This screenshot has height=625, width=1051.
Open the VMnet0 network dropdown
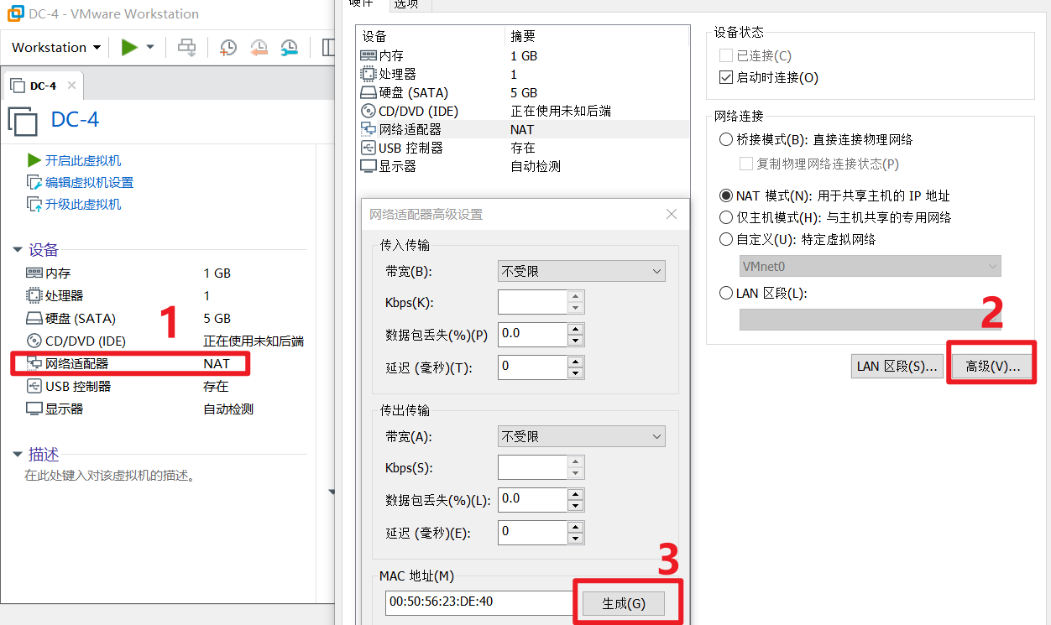tap(870, 266)
